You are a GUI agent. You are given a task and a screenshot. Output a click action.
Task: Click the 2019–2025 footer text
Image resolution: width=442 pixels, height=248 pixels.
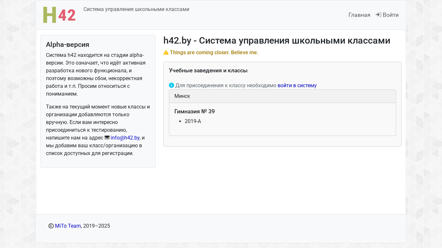coord(96,226)
